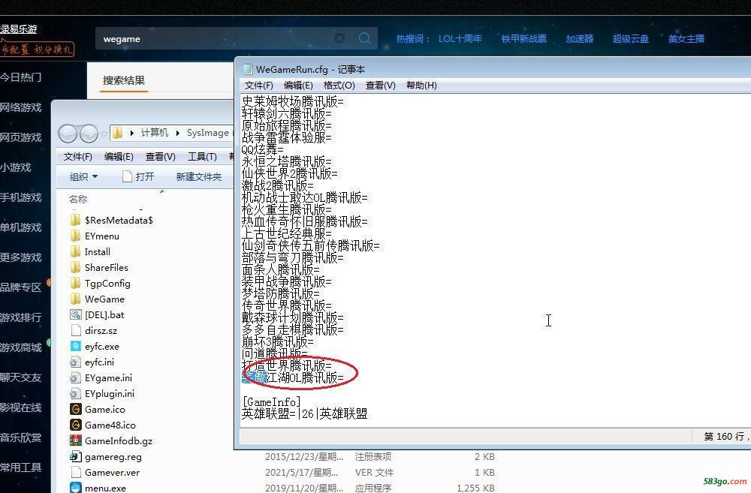This screenshot has height=493, width=751.
Task: Go to 今日热门 in the sidebar
Action: point(20,77)
